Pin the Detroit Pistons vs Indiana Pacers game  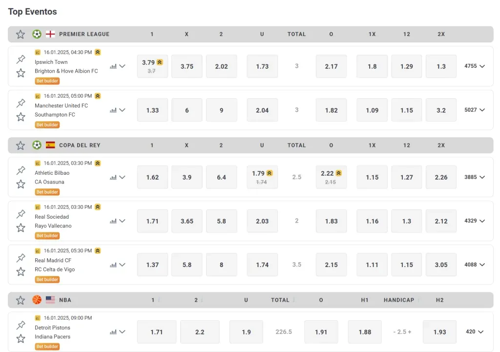[x=21, y=325]
